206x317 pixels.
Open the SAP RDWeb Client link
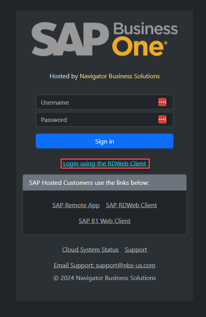pos(131,205)
